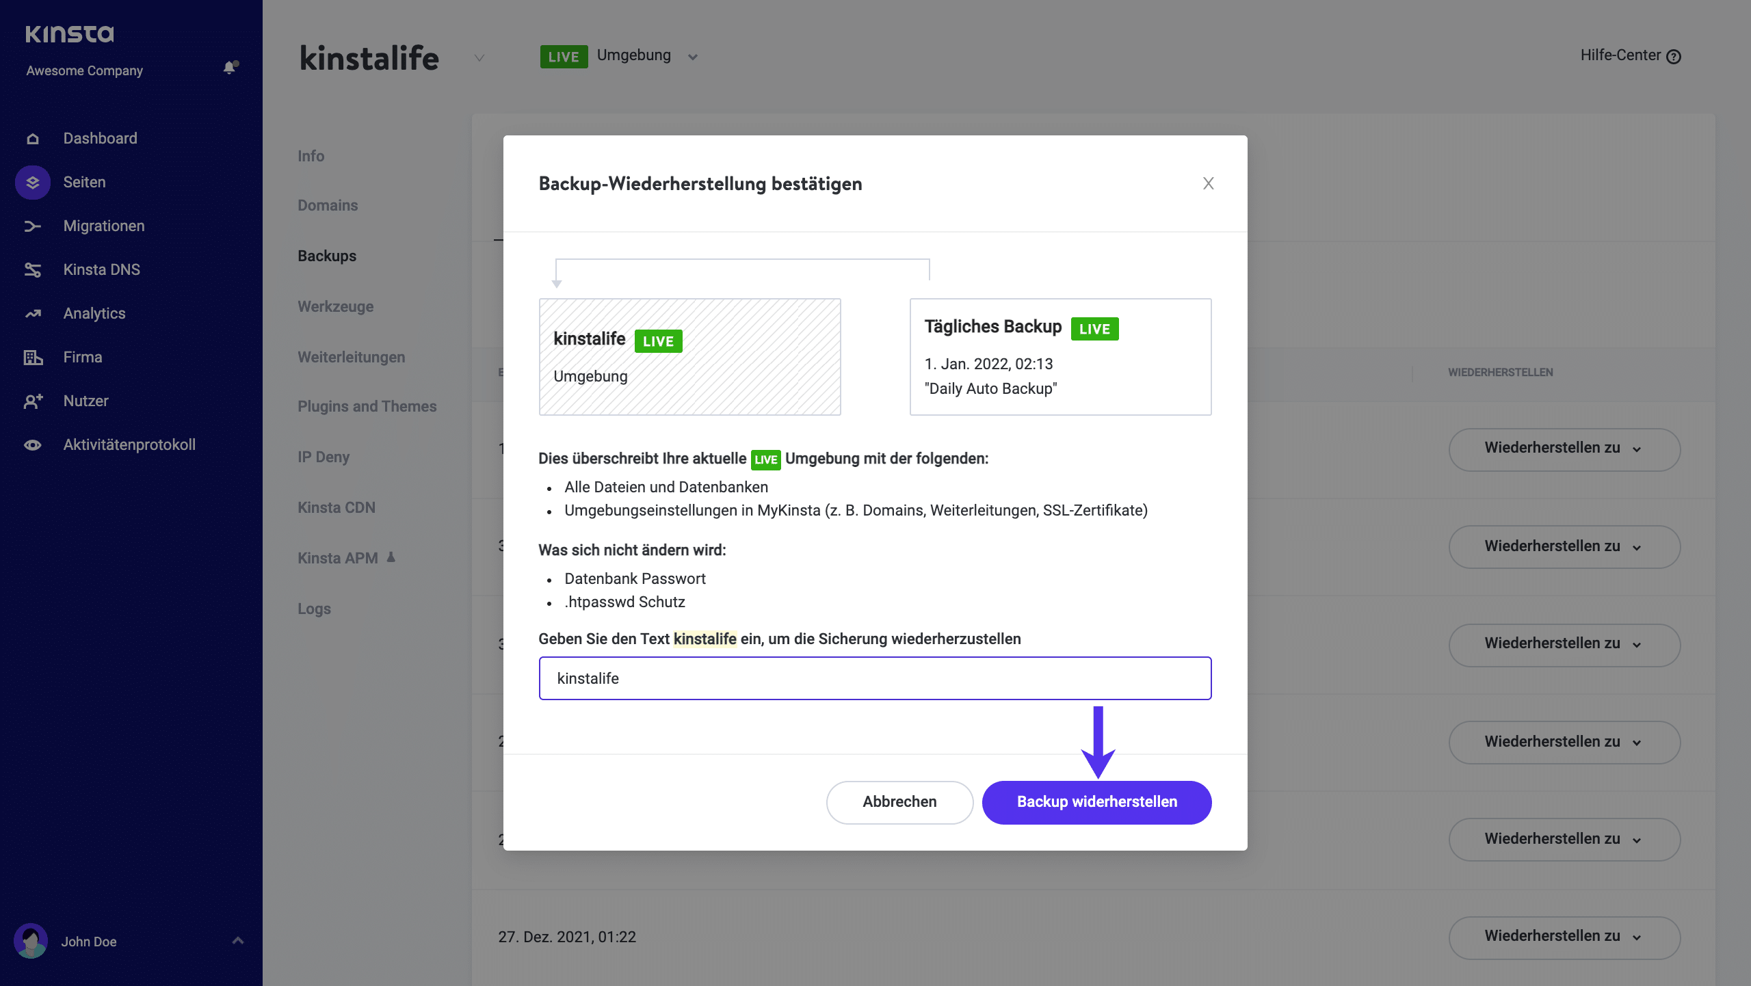
Task: Click the Seiten sidebar icon
Action: click(x=32, y=182)
